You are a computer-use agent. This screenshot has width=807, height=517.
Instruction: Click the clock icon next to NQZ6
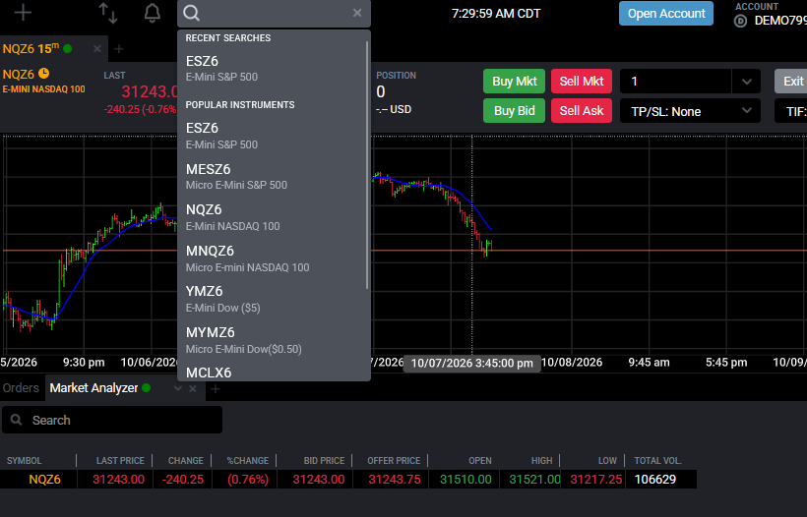43,74
